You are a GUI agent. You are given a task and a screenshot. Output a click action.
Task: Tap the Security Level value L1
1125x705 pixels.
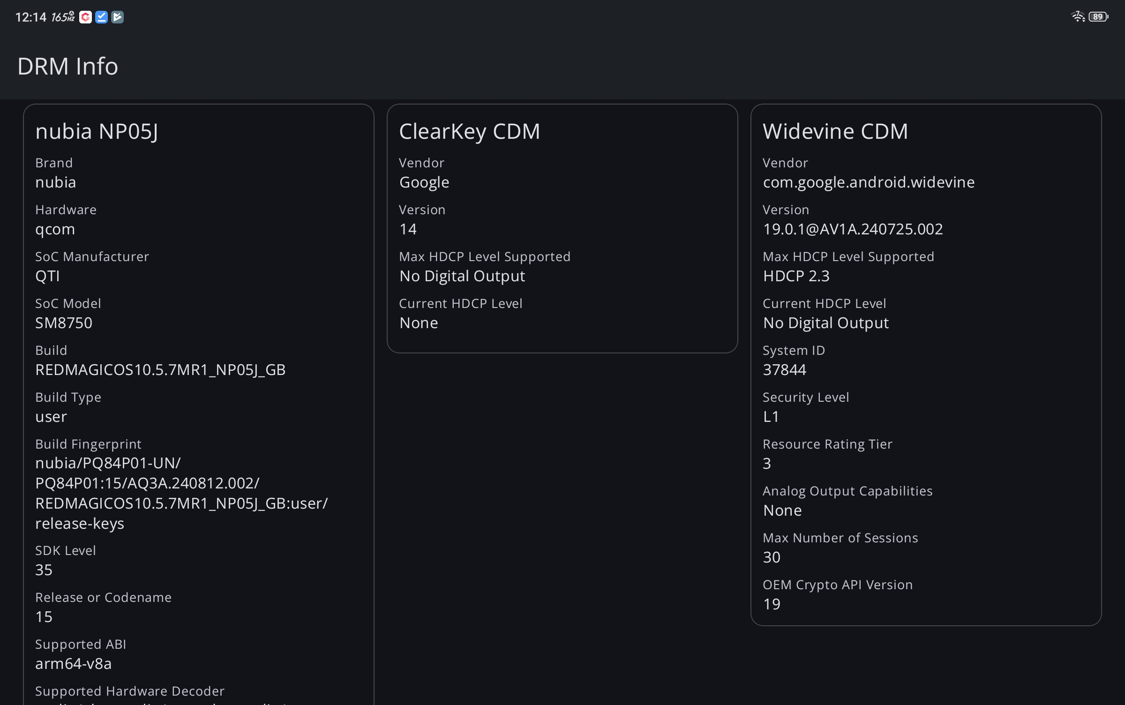(x=771, y=417)
